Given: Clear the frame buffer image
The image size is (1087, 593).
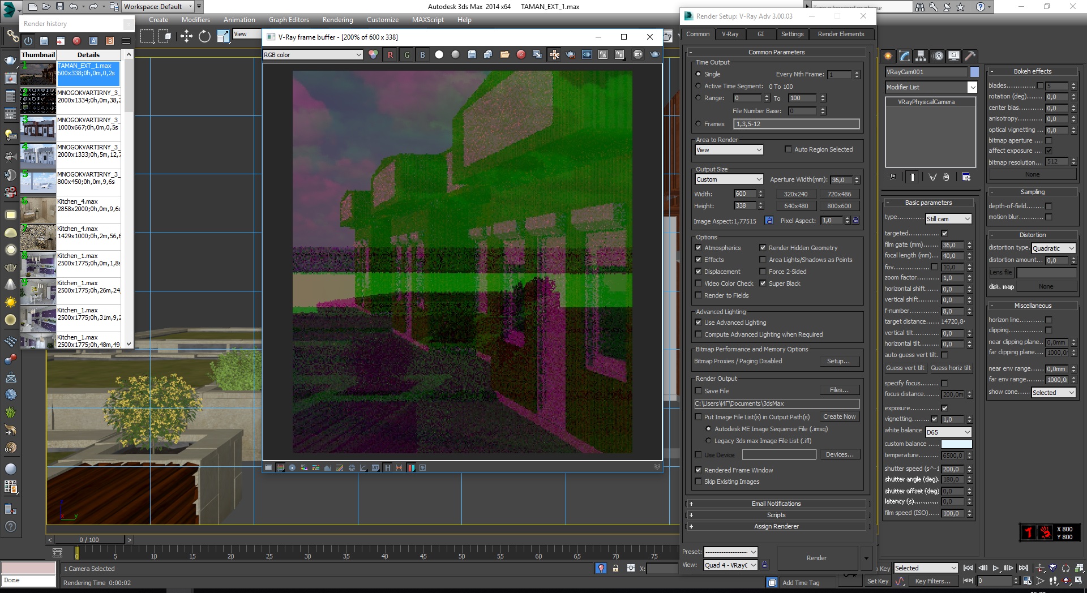Looking at the screenshot, I should tap(521, 55).
